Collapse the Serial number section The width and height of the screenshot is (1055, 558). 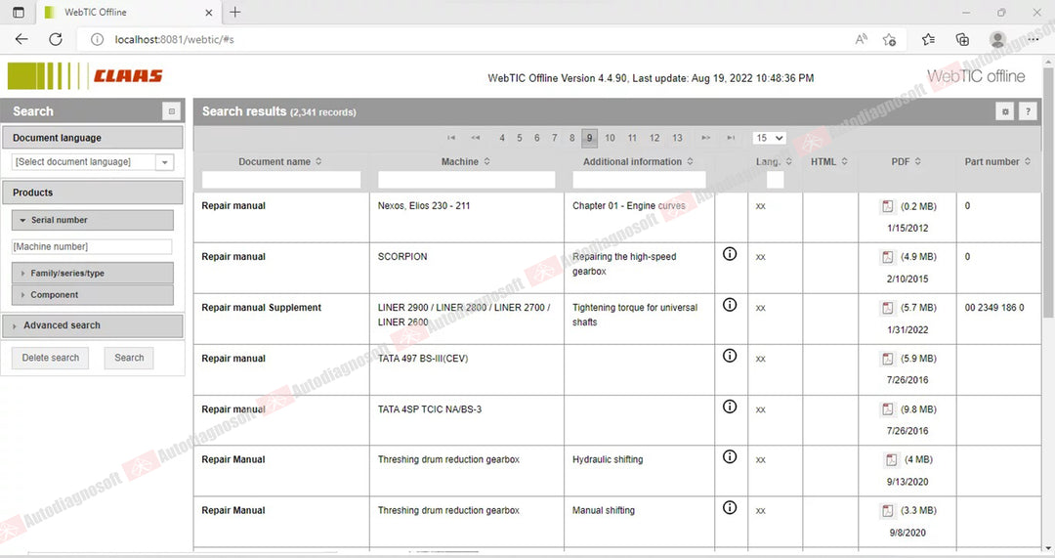(x=92, y=220)
